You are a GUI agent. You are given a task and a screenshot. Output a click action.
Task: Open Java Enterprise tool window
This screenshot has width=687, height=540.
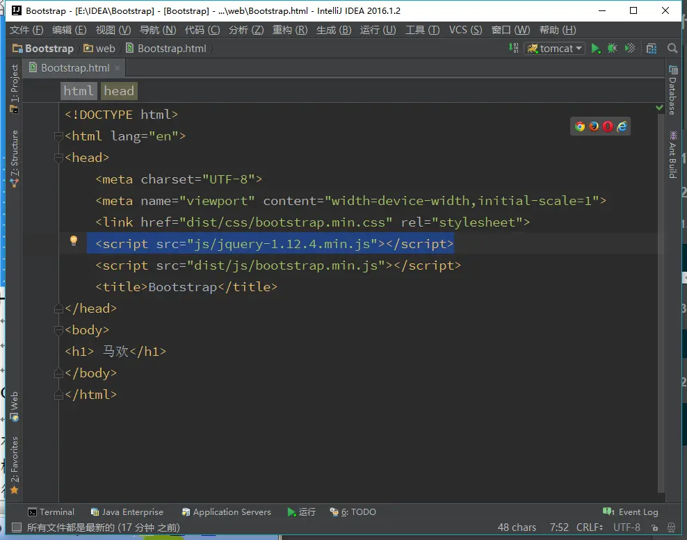click(x=127, y=512)
